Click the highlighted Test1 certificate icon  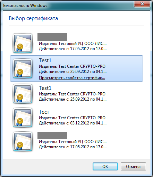point(23,68)
